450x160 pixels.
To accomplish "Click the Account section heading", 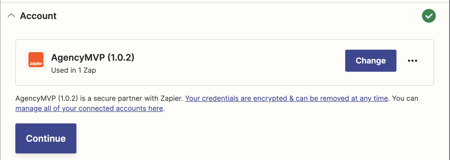I will point(38,16).
